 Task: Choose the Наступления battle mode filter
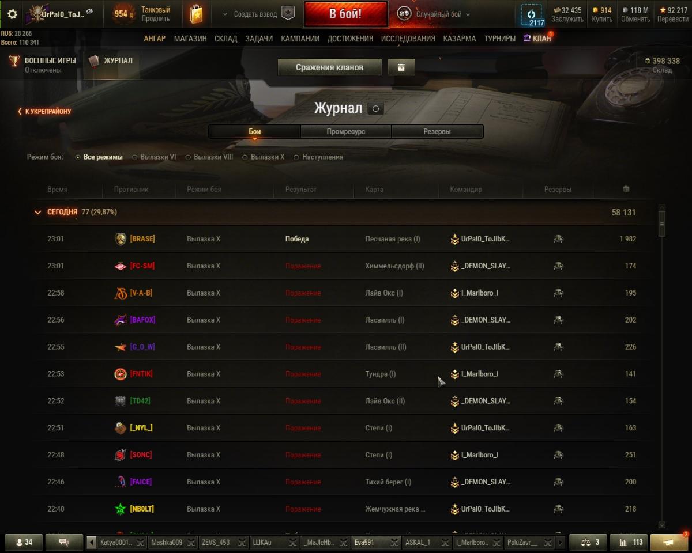pyautogui.click(x=318, y=157)
